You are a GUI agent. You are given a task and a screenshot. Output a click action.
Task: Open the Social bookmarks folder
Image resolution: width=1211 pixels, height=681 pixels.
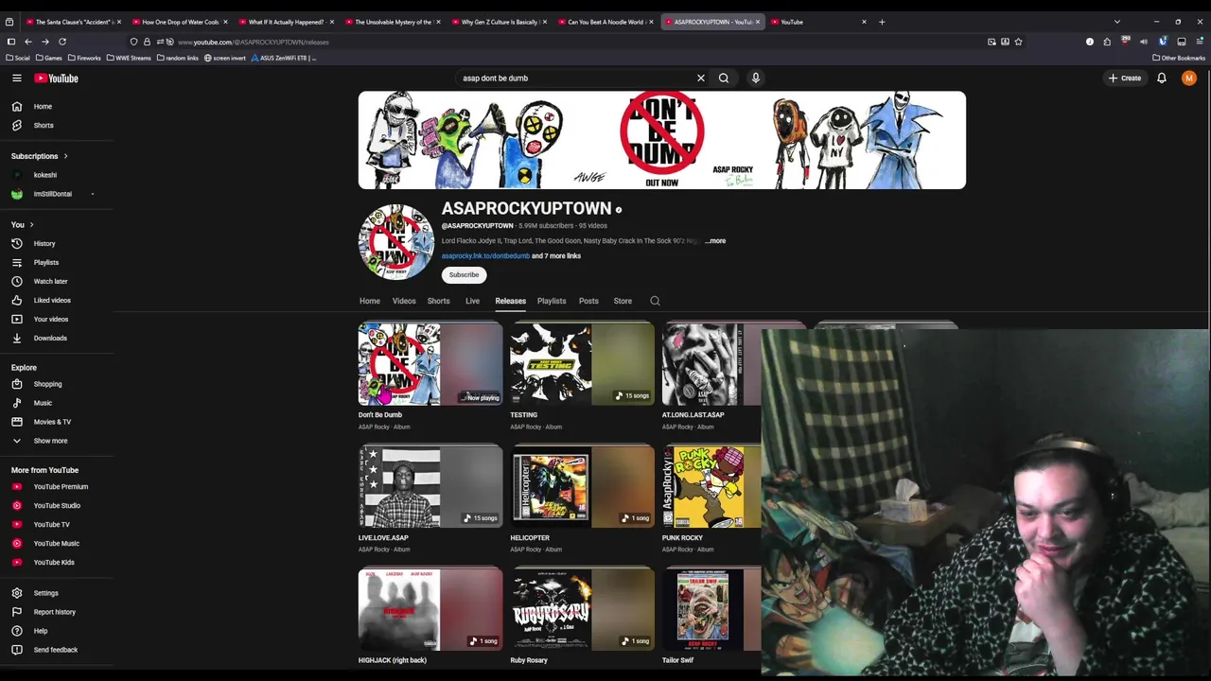(x=18, y=58)
